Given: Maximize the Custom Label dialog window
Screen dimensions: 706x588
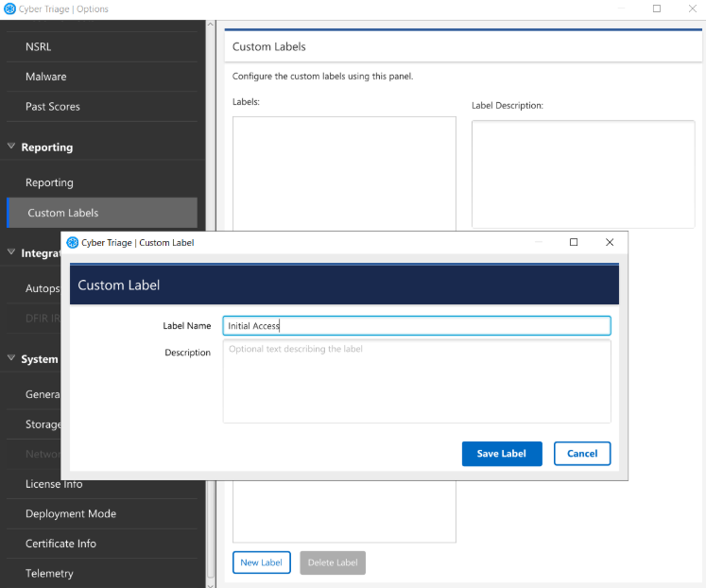Looking at the screenshot, I should (574, 243).
